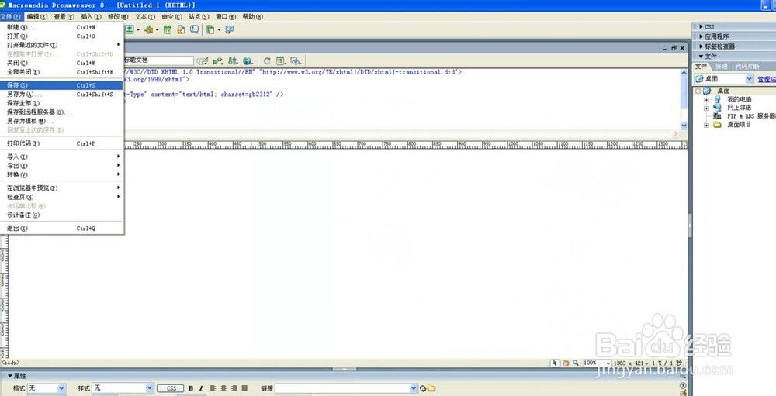Choose Exit (退出) from the File menu
Image resolution: width=776 pixels, height=396 pixels.
62,229
